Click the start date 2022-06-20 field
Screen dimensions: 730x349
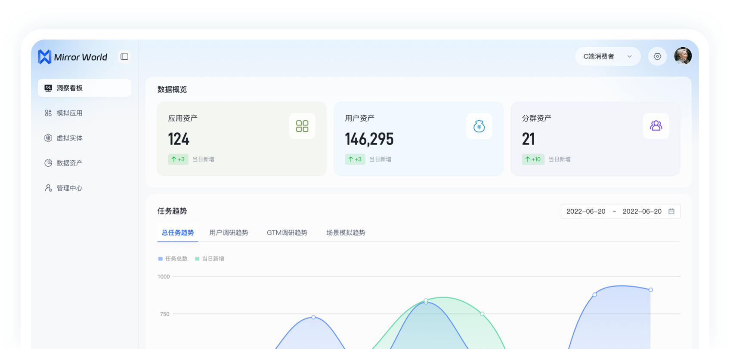pyautogui.click(x=586, y=211)
